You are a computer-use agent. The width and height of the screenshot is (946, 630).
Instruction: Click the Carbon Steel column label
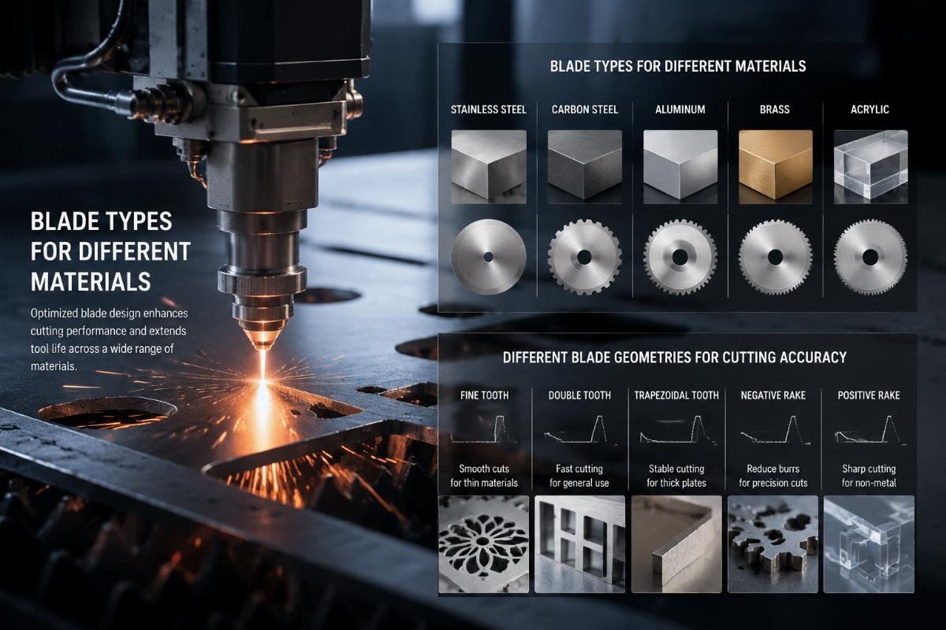(x=584, y=109)
